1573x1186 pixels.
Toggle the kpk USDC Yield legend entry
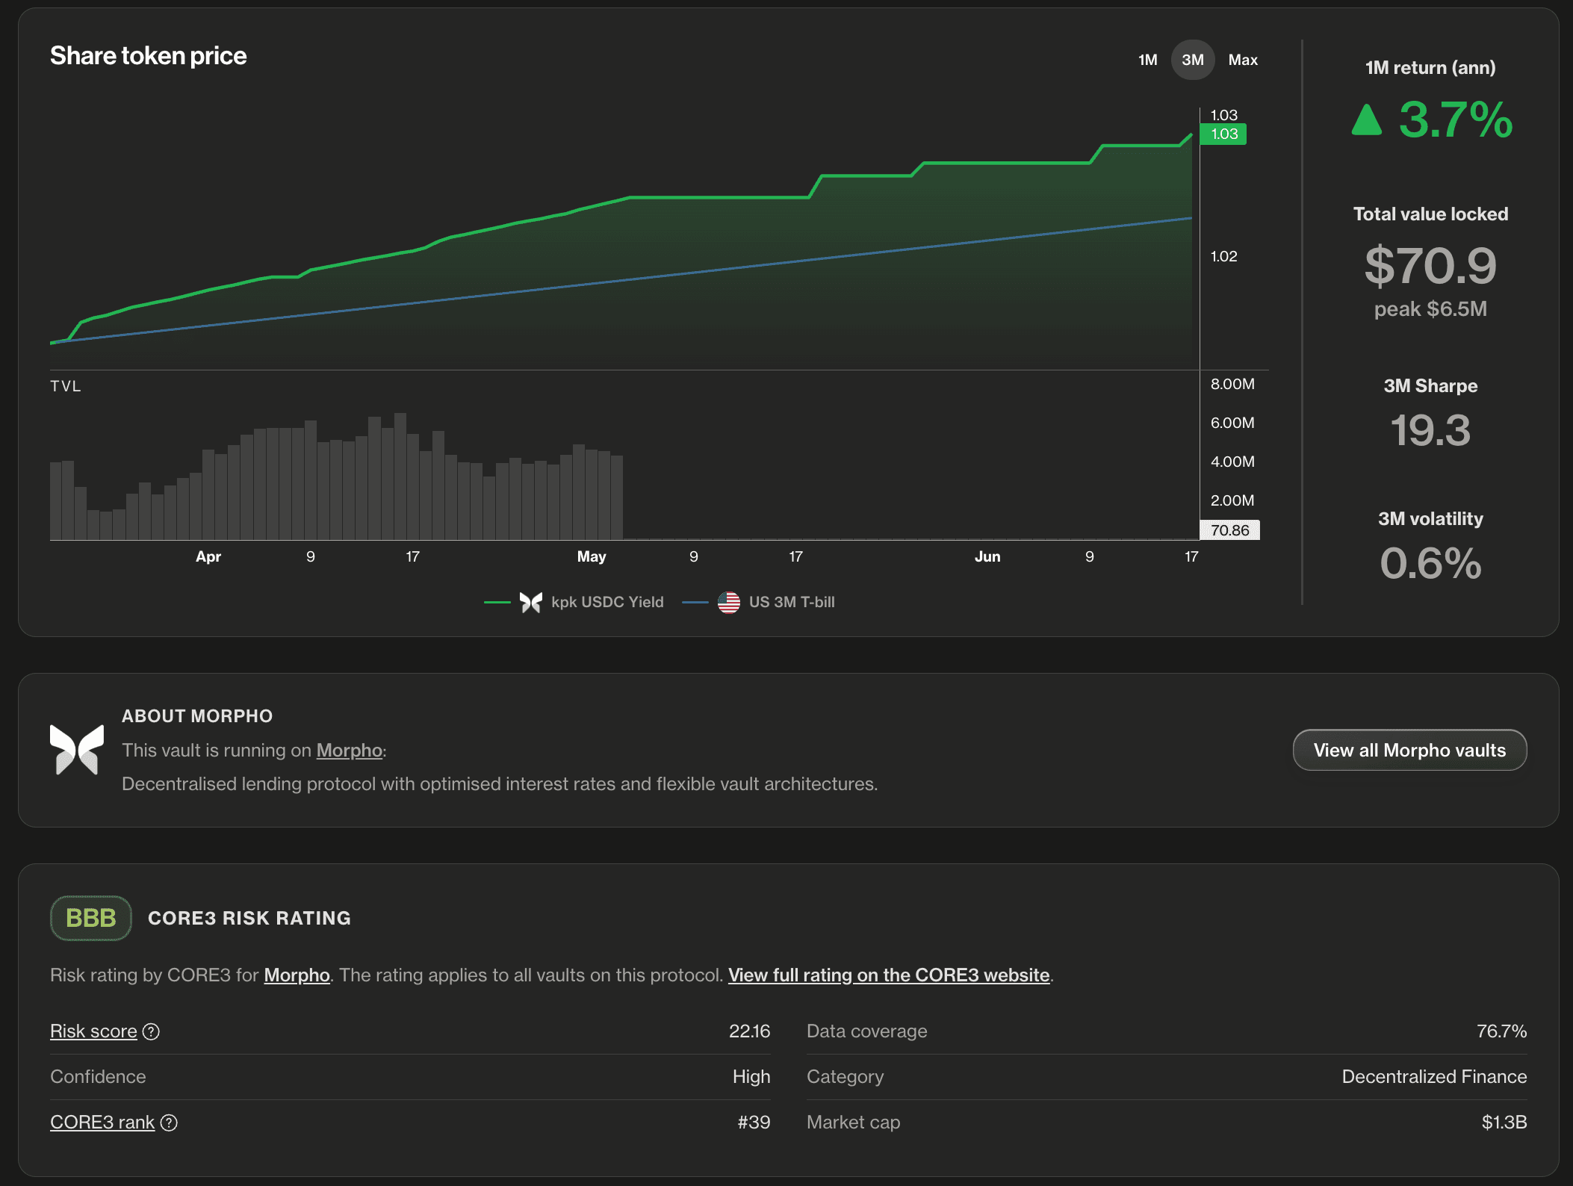[574, 602]
